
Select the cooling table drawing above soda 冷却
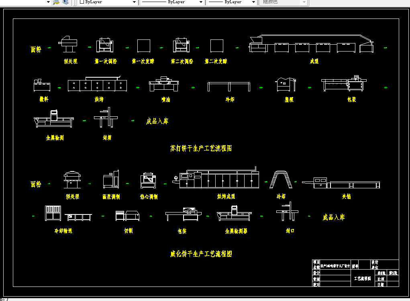(x=229, y=87)
